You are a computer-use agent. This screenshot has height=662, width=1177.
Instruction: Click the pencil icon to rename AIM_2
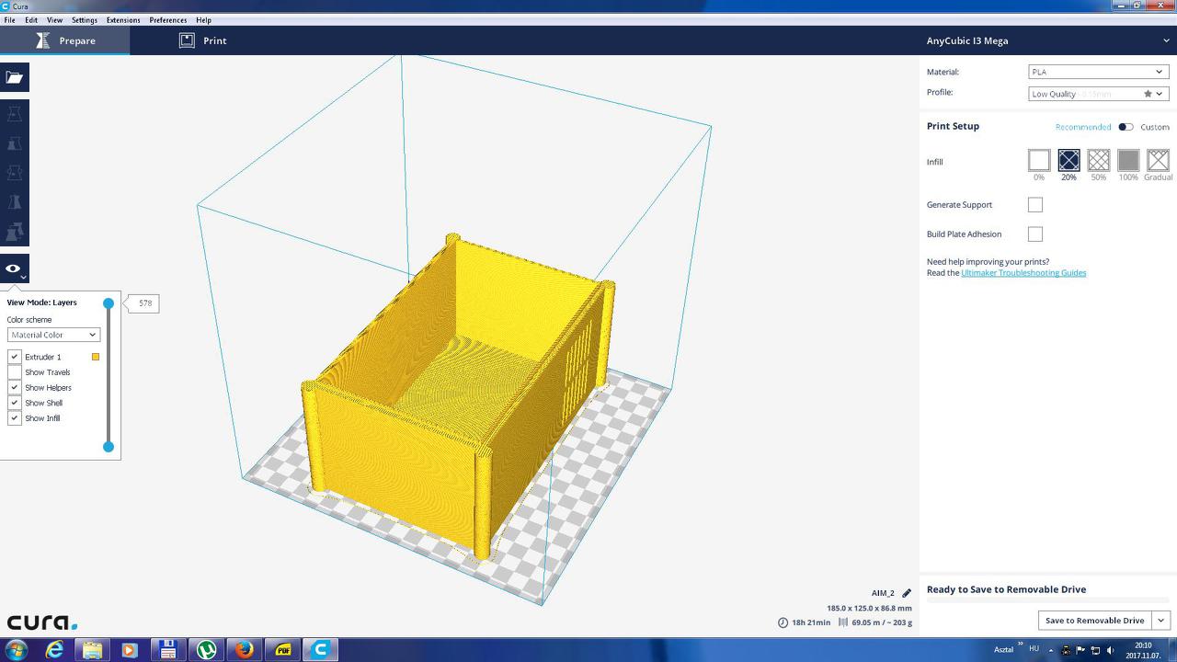coord(907,593)
